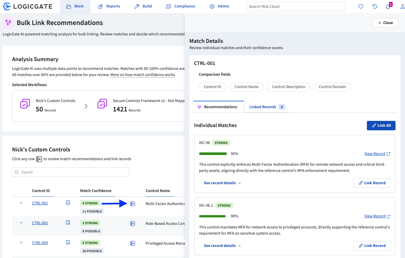Switch to the Recommendations tab

(218, 107)
